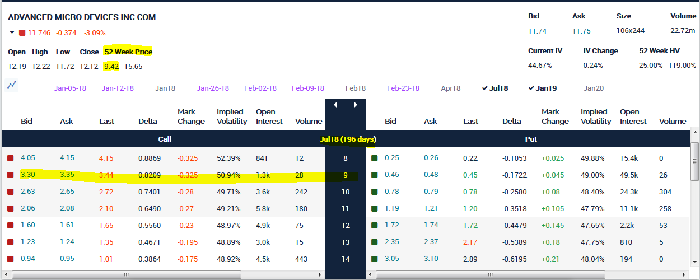Uncheck the Jul18 expiration

(495, 88)
